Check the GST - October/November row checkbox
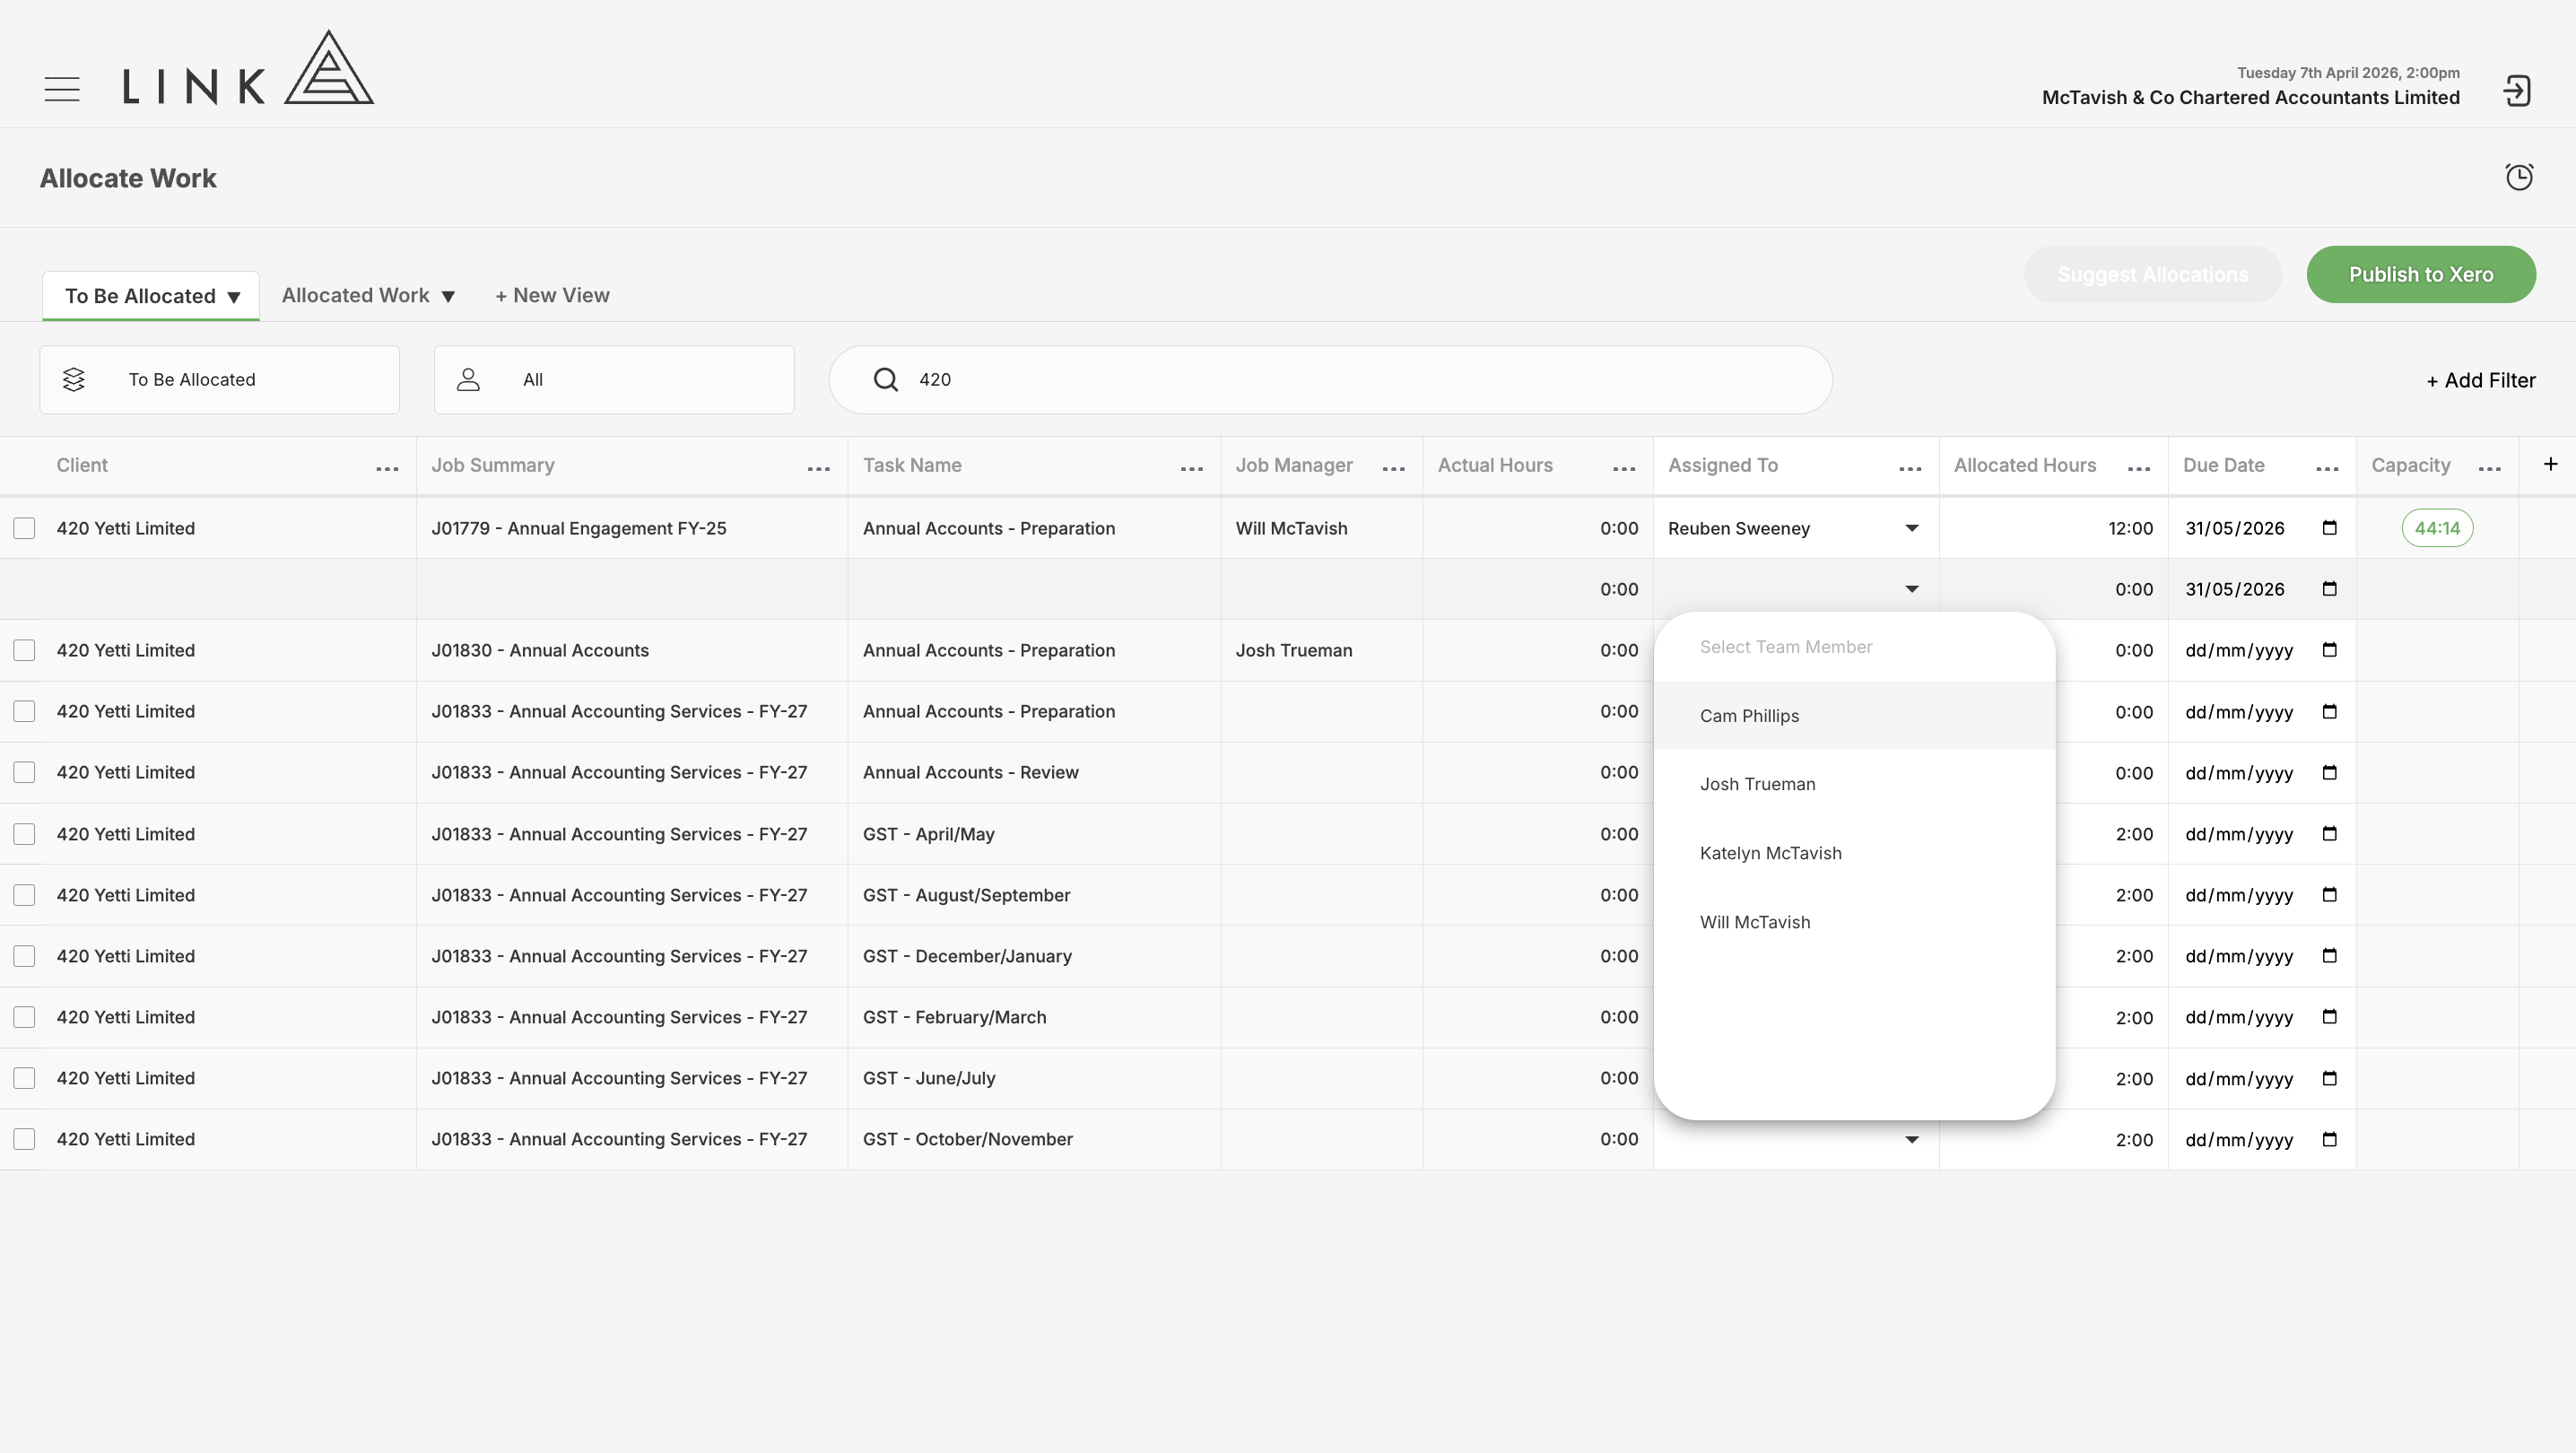This screenshot has height=1453, width=2576. click(x=24, y=1139)
